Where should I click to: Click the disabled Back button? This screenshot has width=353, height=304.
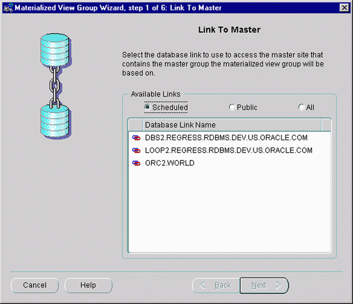216,285
